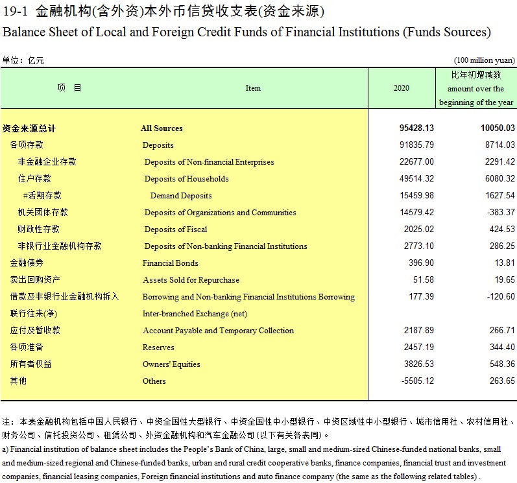
Task: Click the Chinese table title '19-1 金融机构...'
Action: [163, 11]
